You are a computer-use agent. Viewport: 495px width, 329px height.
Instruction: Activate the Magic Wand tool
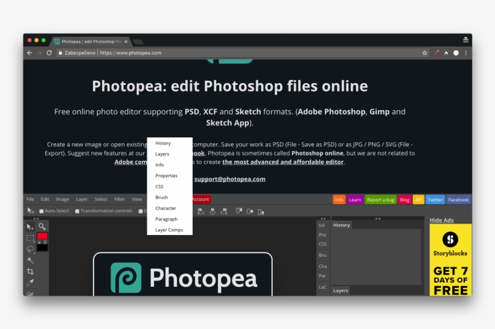(x=30, y=260)
